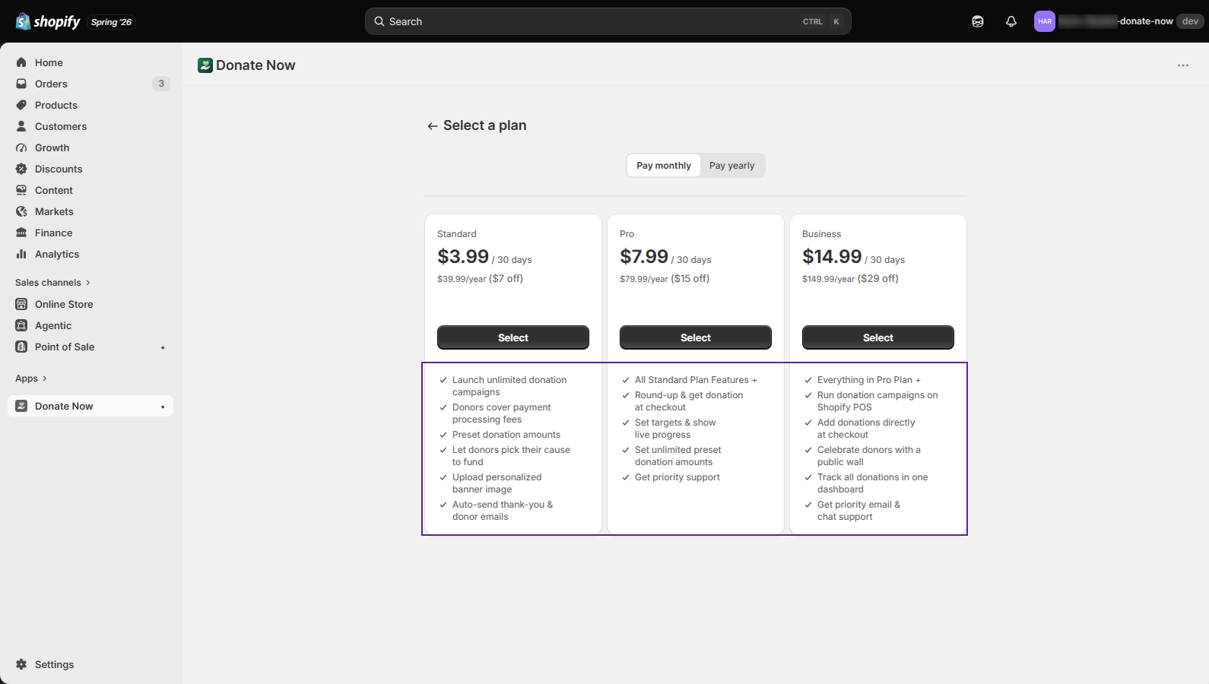Open Products in the sidebar
The image size is (1209, 684).
coord(90,105)
